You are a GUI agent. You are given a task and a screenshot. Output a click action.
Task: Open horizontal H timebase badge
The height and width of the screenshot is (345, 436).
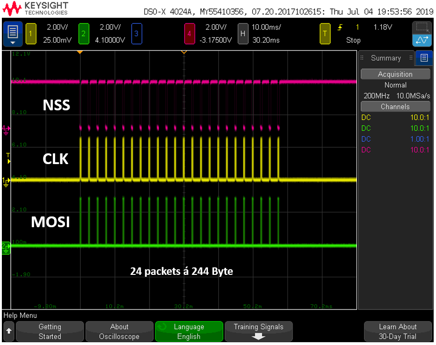243,34
